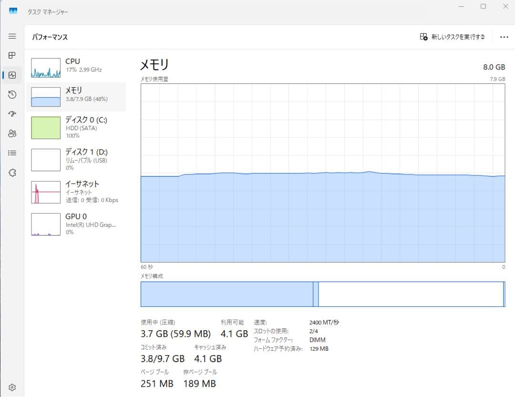Open the Users page icon
This screenshot has width=515, height=397.
point(12,133)
